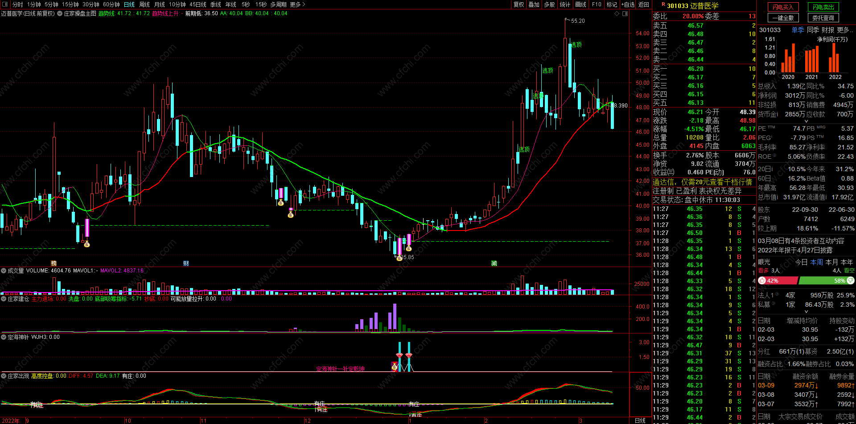Open the 庄家建仓 indicator settings circle icon

[4, 299]
